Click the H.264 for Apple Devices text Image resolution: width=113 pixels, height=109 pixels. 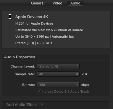[x=34, y=23]
